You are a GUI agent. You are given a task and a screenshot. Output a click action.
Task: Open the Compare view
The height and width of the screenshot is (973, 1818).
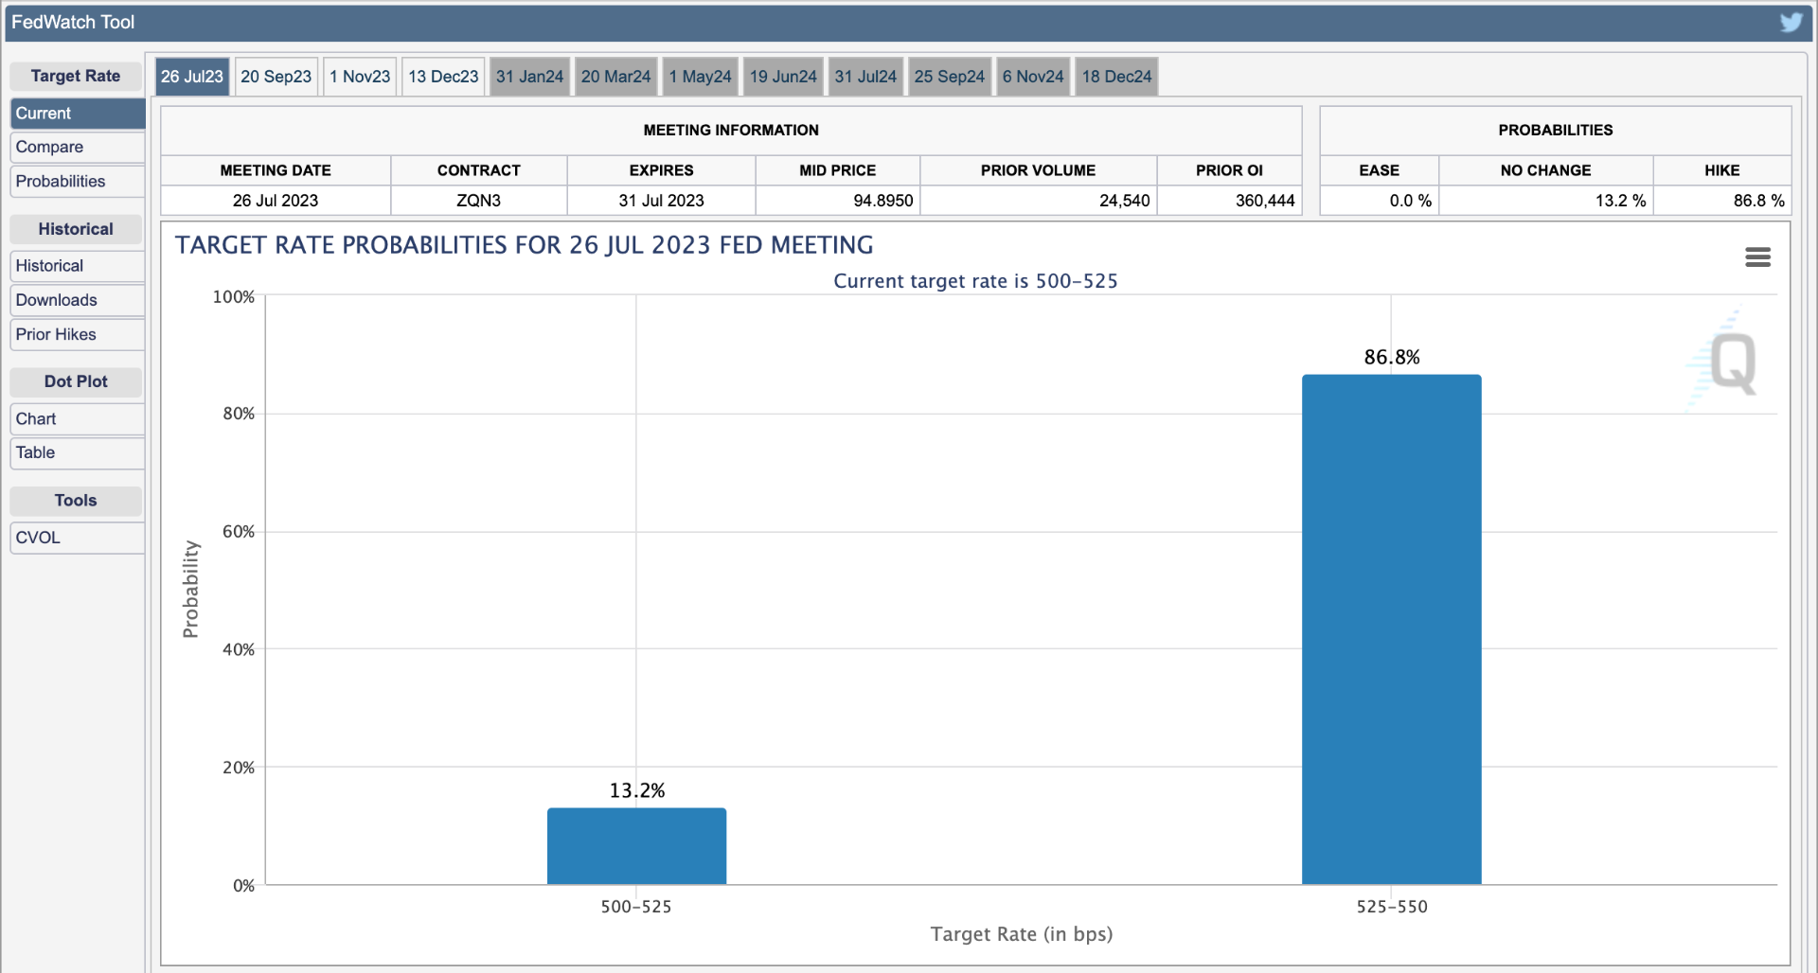[x=78, y=148]
